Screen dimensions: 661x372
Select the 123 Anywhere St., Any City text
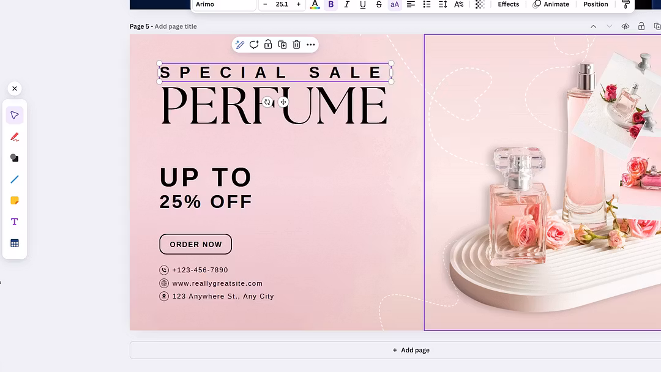(223, 296)
